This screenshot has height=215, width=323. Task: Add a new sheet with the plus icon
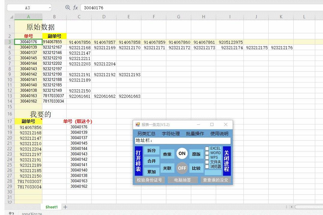click(65, 207)
